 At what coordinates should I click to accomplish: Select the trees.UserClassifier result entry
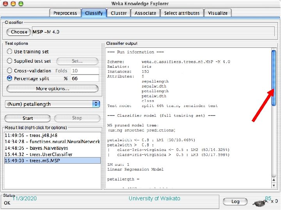coord(52,154)
